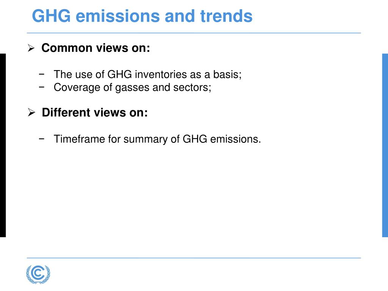Click the Common views on heading
Screen dimensions: 388x291
(96, 48)
